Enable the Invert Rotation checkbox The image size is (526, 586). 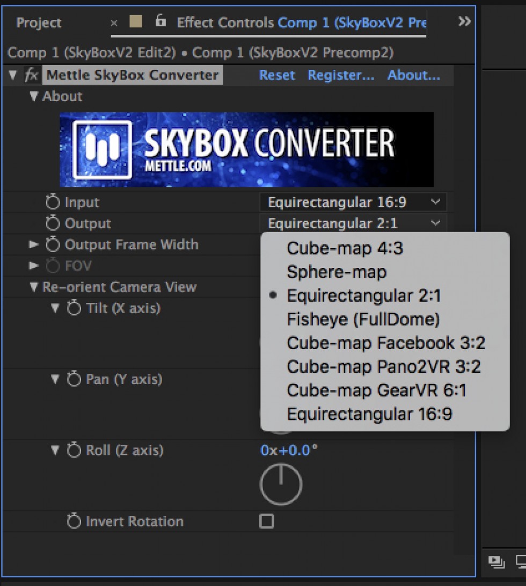266,522
